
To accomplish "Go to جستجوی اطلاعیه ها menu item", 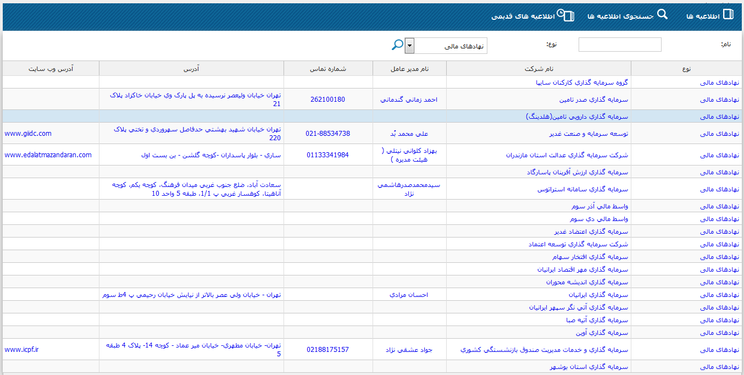I will coord(620,16).
